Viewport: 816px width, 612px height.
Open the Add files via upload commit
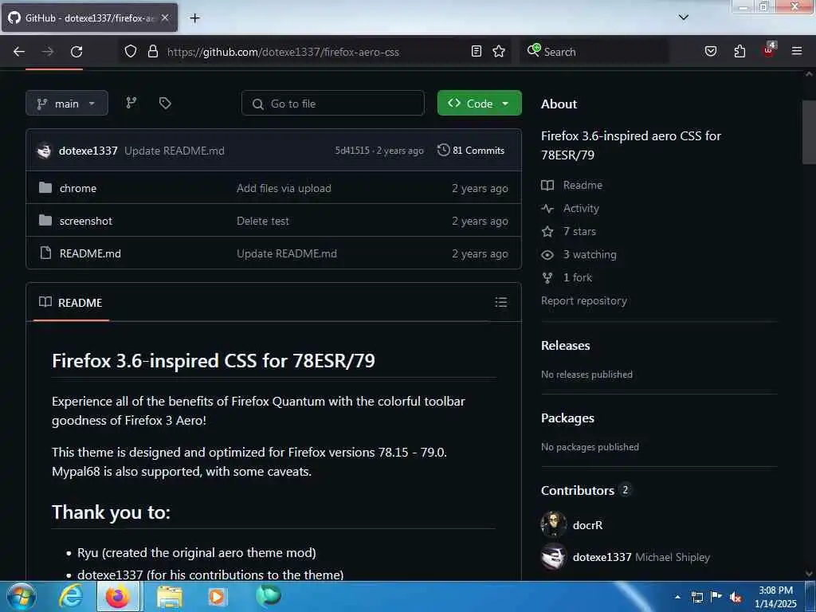(x=284, y=188)
